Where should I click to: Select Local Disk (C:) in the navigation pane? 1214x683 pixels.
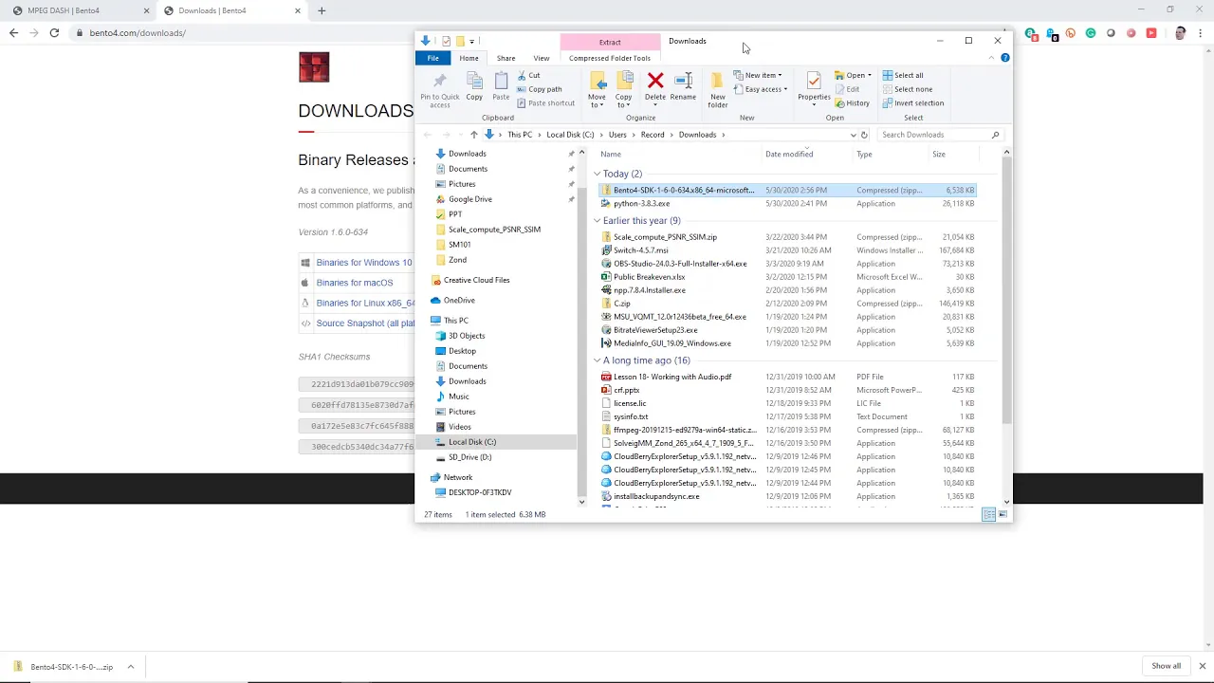pos(471,442)
